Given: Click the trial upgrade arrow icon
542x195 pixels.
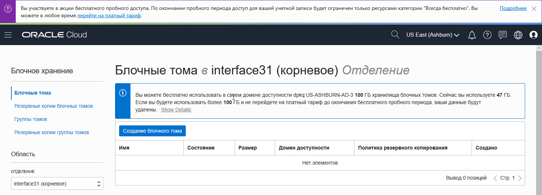Looking at the screenshot, I should (x=8, y=8).
